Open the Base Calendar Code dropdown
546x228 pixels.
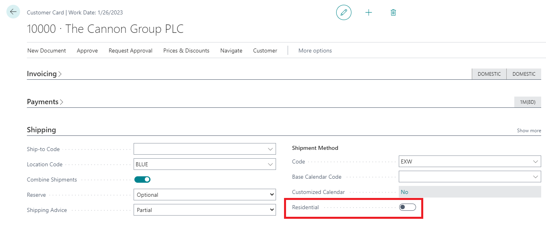(x=535, y=177)
